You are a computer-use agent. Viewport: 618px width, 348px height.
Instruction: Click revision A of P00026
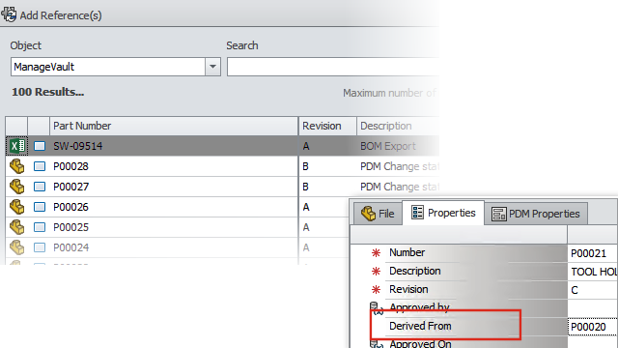point(306,207)
